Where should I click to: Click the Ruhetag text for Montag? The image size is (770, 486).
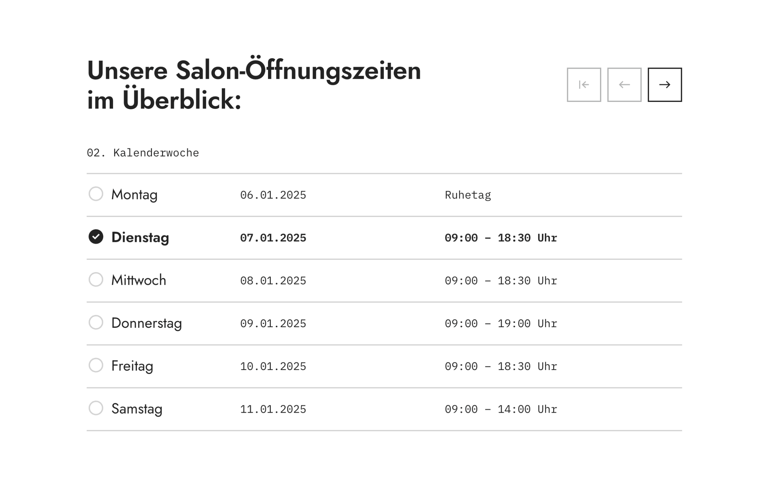[468, 195]
